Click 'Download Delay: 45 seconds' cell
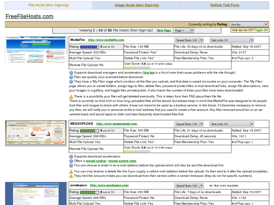The width and height of the screenshot is (274, 205). click(x=202, y=136)
